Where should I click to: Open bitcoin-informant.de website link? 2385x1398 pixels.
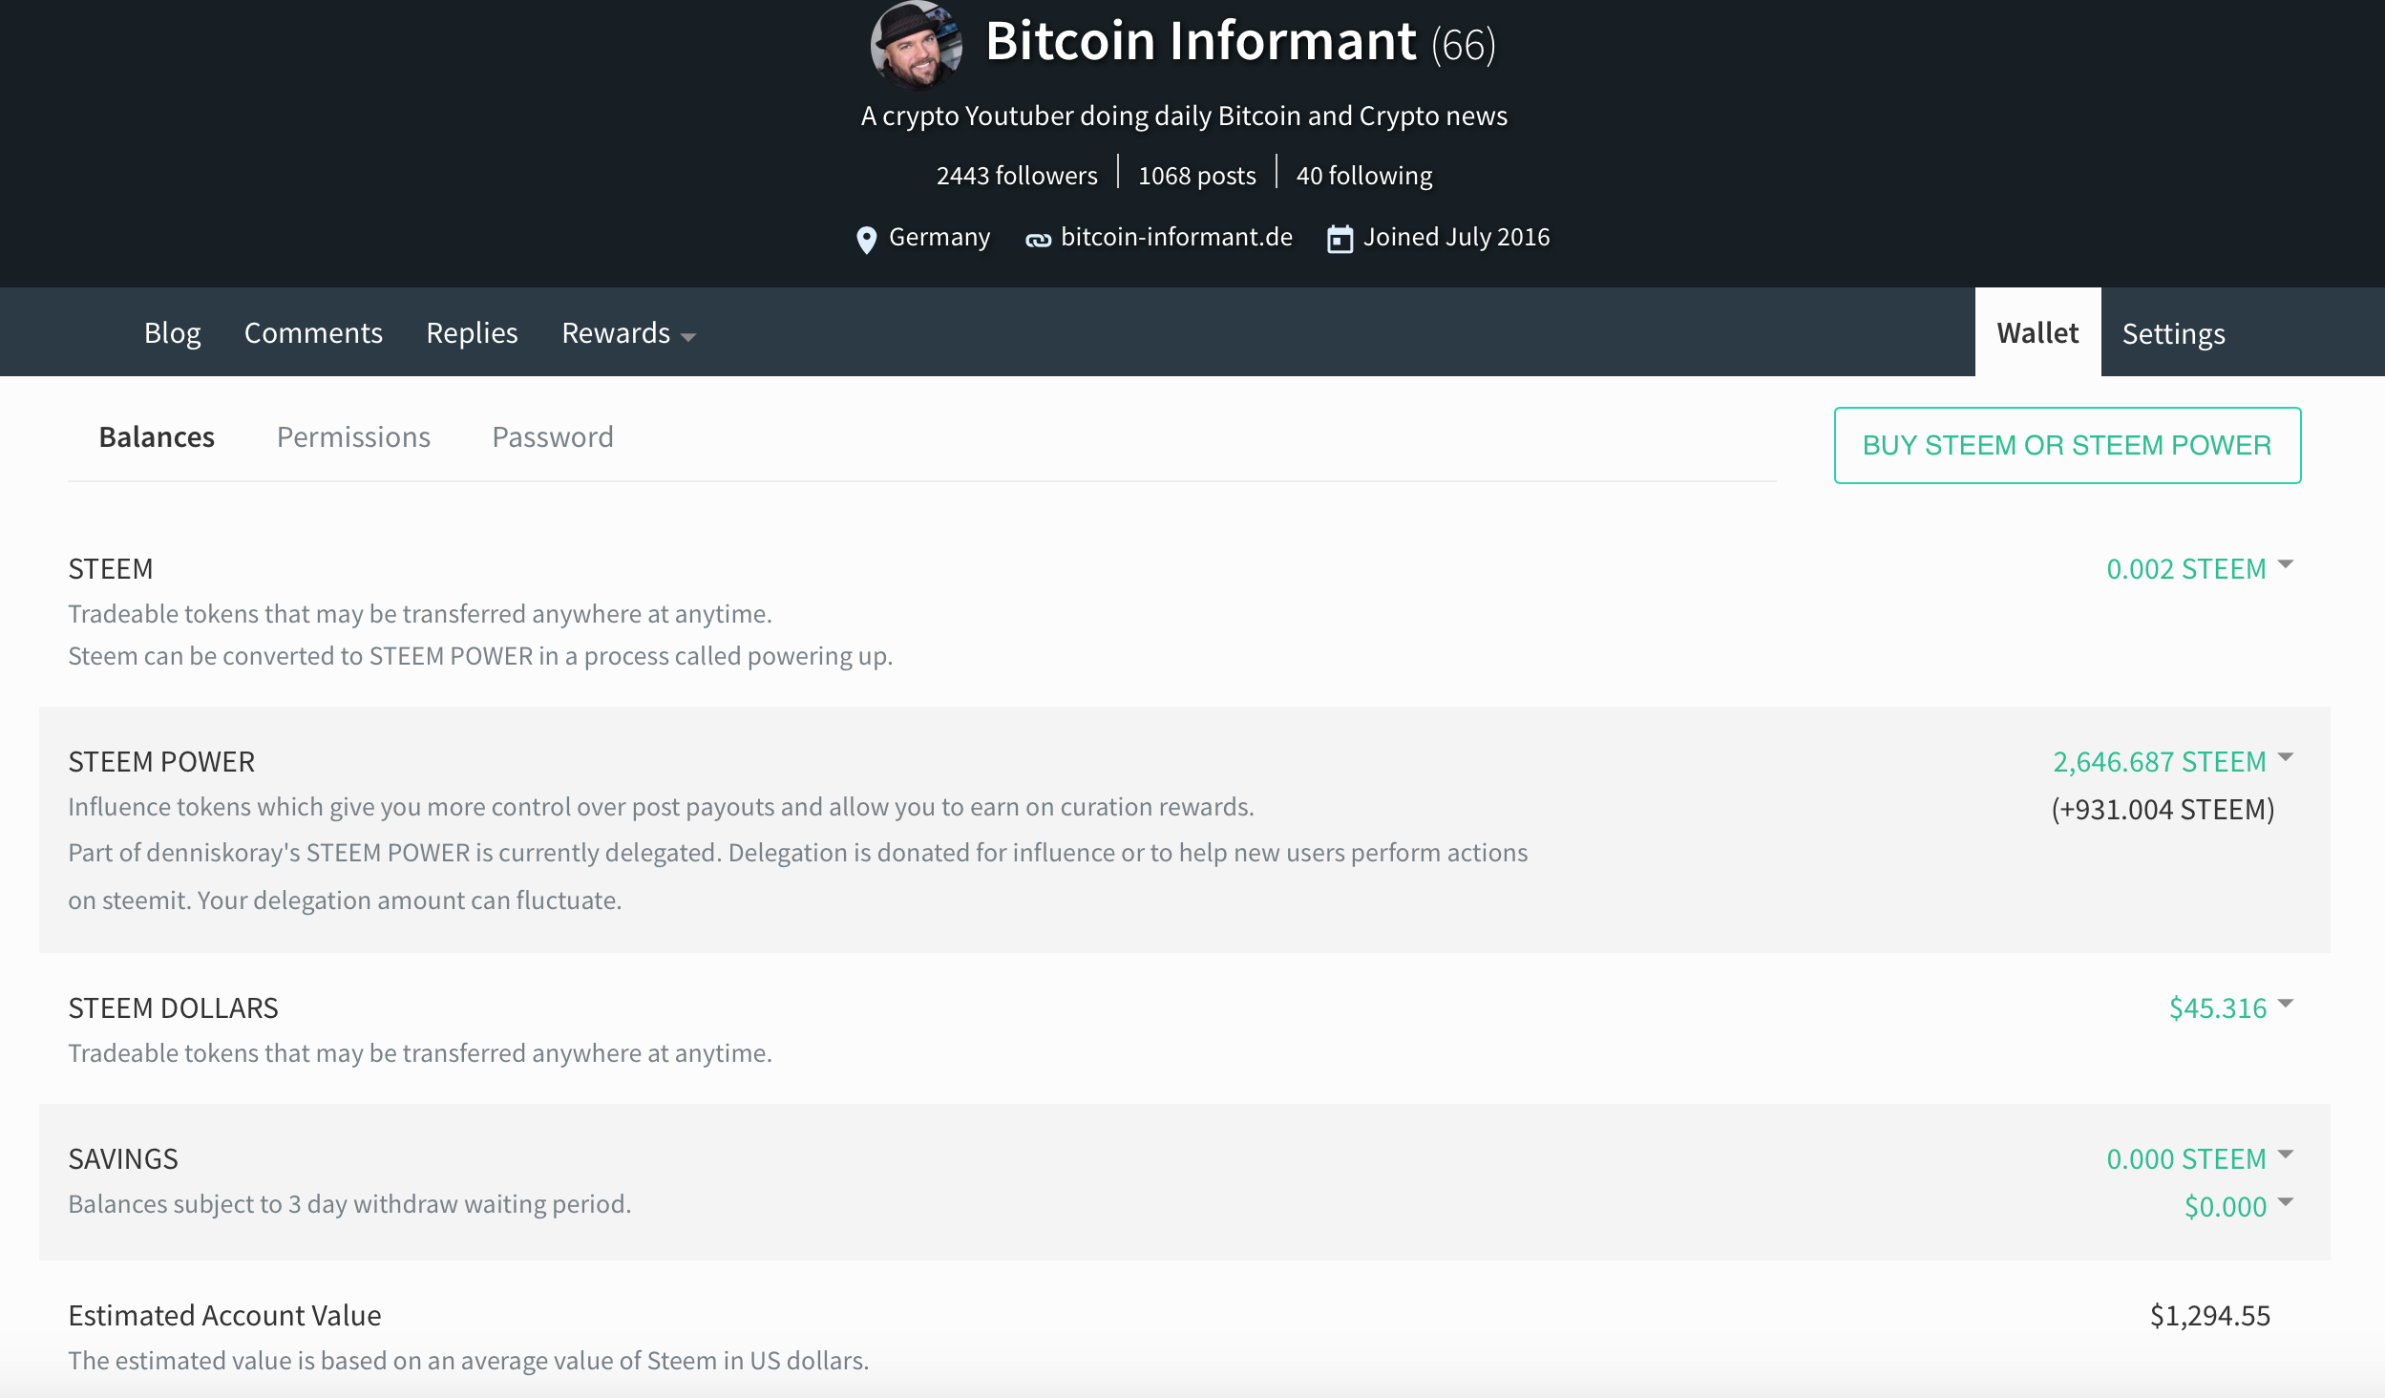click(1175, 237)
